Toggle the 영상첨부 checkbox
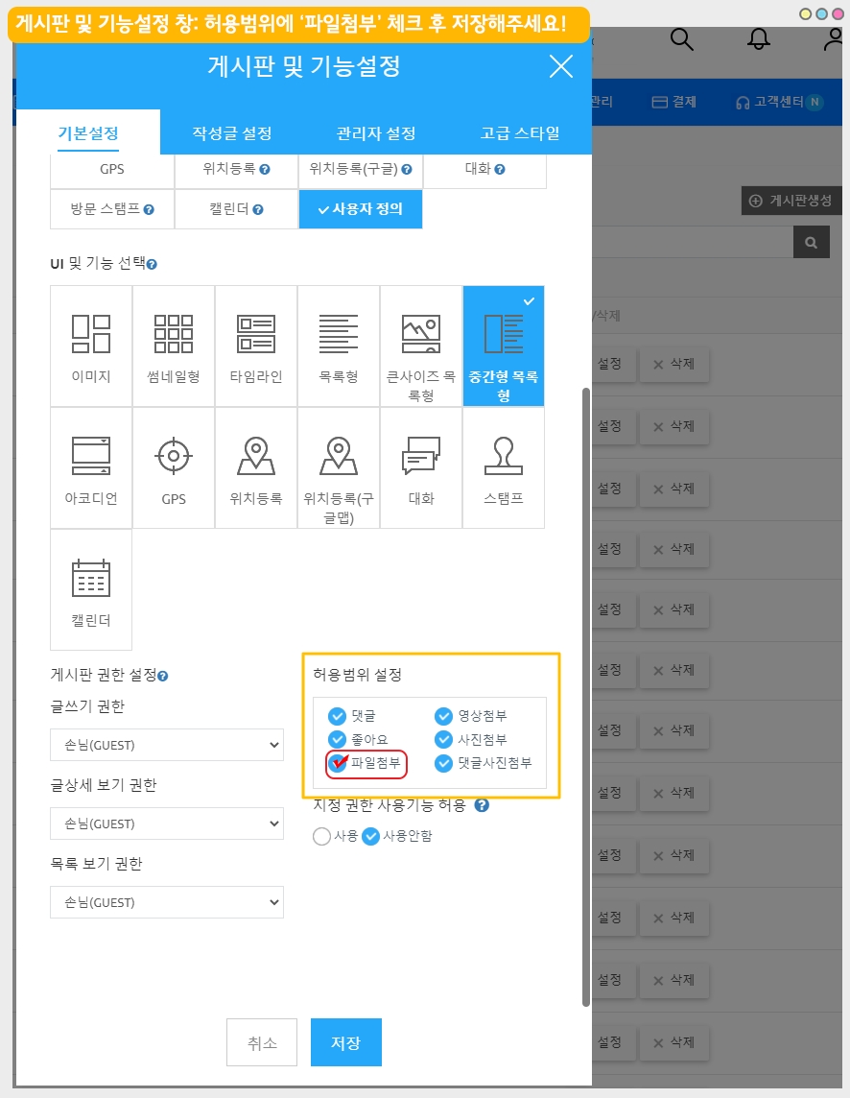The image size is (850, 1098). pyautogui.click(x=443, y=716)
